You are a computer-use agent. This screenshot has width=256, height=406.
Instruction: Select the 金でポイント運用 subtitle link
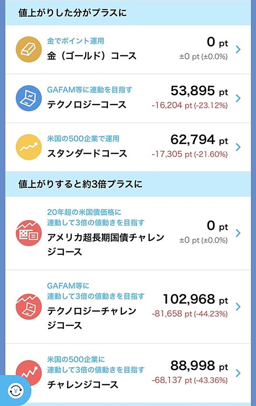point(76,41)
